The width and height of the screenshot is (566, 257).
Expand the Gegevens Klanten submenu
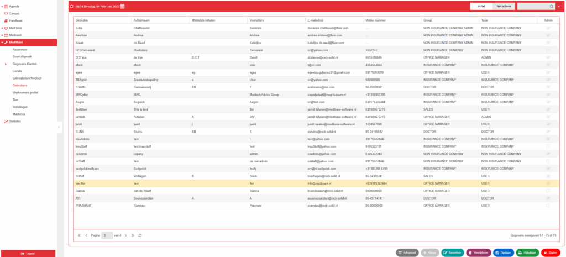[6, 64]
